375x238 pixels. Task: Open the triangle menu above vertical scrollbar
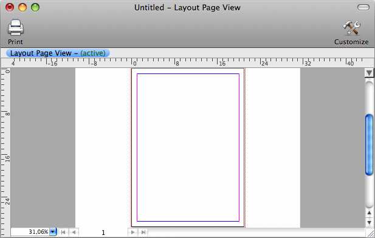click(x=370, y=73)
